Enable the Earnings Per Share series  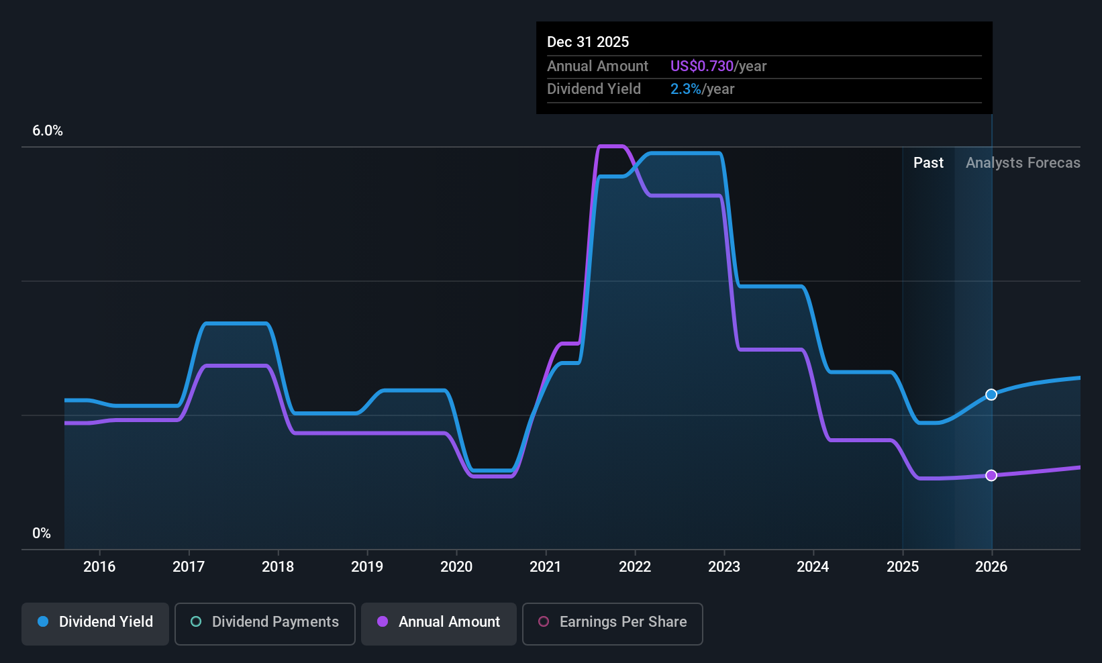613,624
